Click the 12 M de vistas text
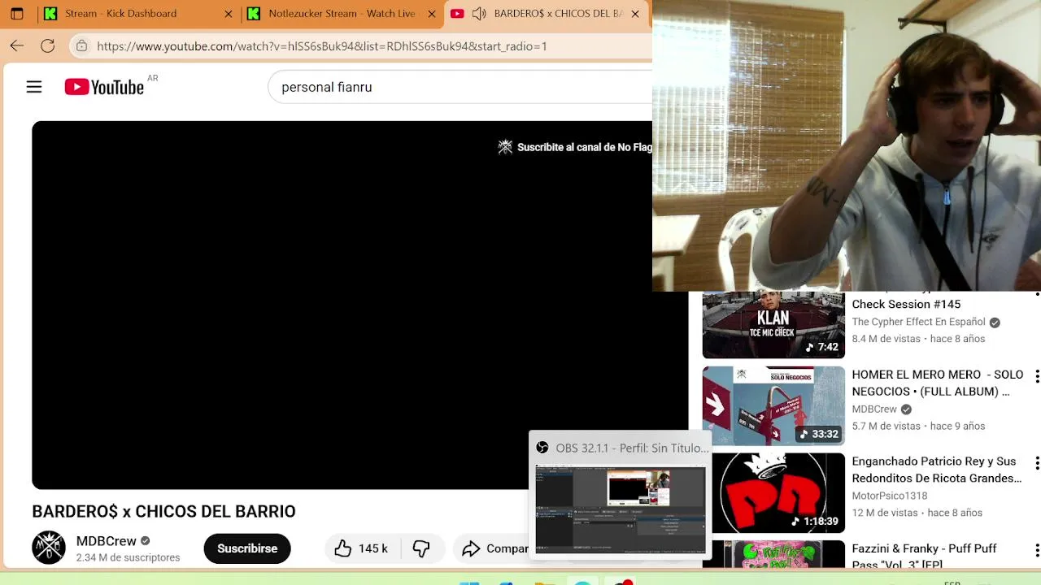Screen dimensions: 1041x585 885,513
